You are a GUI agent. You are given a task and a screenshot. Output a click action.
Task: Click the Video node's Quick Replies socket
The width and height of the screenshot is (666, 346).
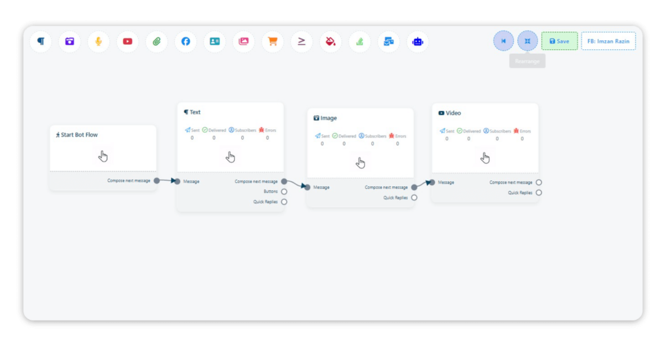(x=539, y=193)
